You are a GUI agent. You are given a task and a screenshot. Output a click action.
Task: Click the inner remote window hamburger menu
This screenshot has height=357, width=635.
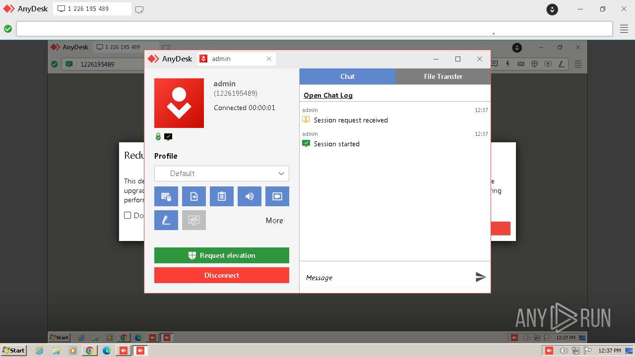(578, 64)
